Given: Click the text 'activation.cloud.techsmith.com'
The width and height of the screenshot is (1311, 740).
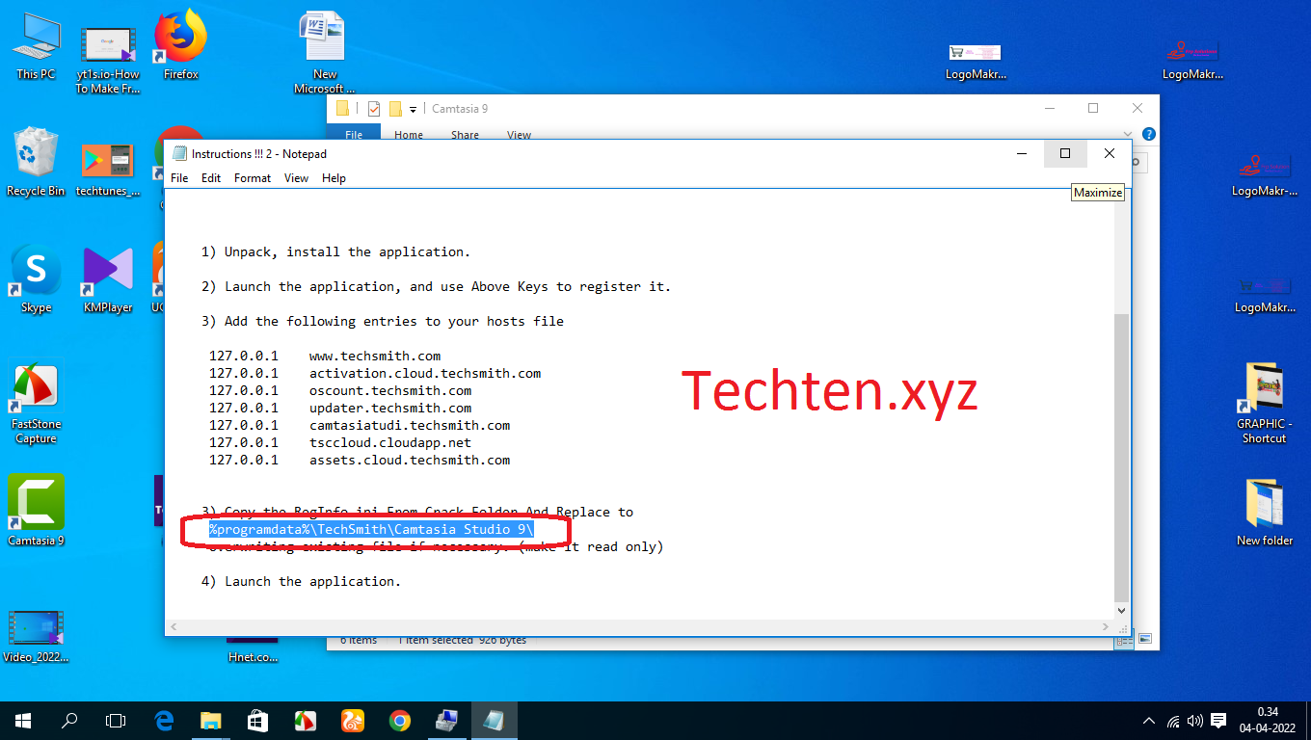Looking at the screenshot, I should tap(425, 373).
